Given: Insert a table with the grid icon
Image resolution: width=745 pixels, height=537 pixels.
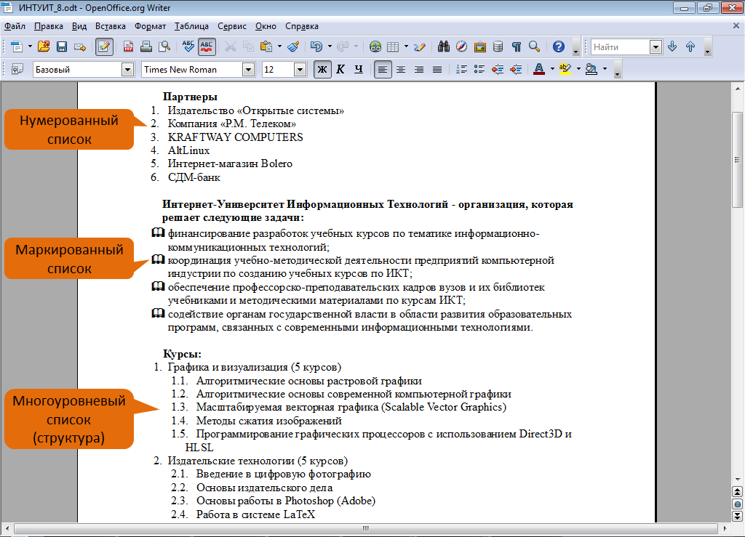Looking at the screenshot, I should pyautogui.click(x=393, y=47).
